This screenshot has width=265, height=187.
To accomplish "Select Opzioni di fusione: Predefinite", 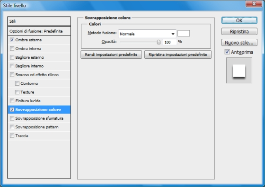I will (39, 31).
